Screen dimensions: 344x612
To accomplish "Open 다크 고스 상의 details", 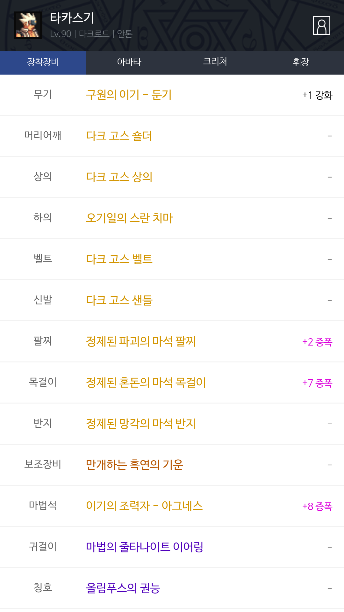I will 119,177.
